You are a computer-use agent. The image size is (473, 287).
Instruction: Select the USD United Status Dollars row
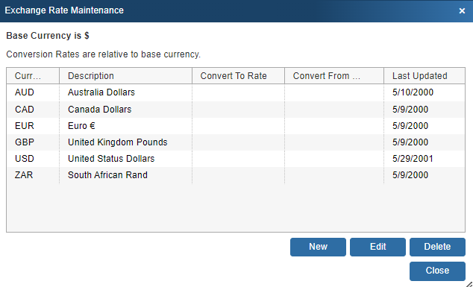coord(236,159)
